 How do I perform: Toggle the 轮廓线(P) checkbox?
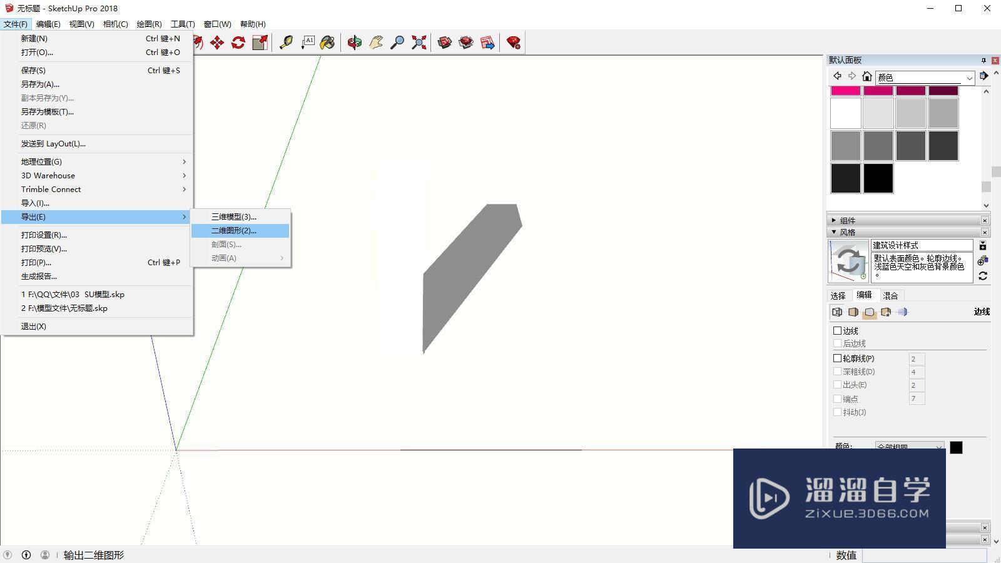[x=837, y=358]
